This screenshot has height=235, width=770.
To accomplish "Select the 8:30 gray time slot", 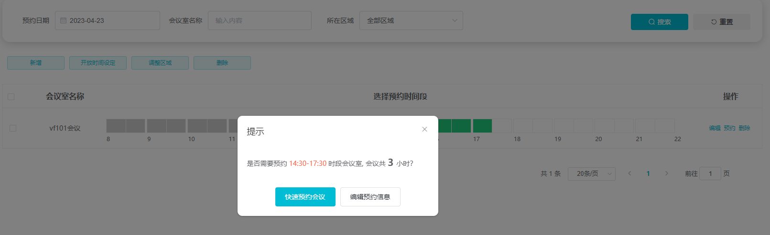I will click(136, 126).
